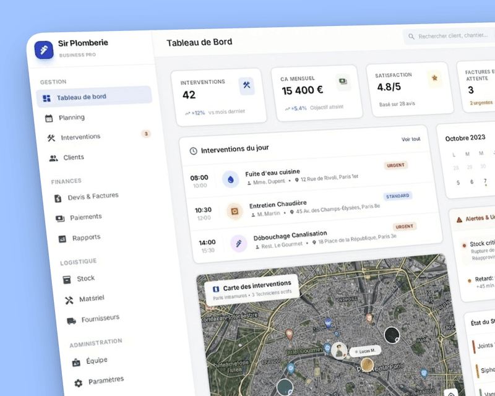Click the STANDARD badge on Entretien Chaudière
495x396 pixels.
pyautogui.click(x=398, y=196)
